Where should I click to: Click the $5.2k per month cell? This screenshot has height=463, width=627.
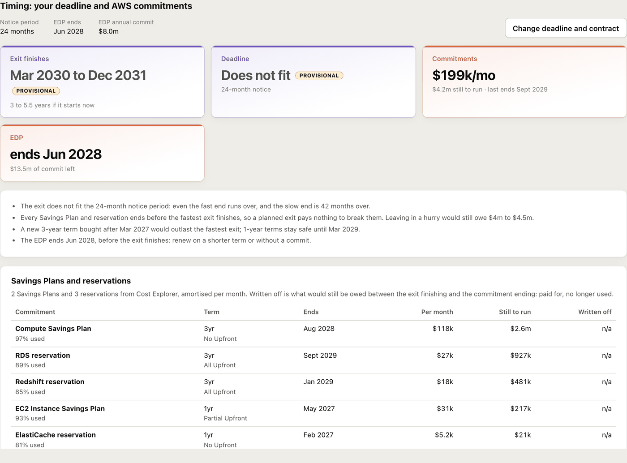click(444, 435)
